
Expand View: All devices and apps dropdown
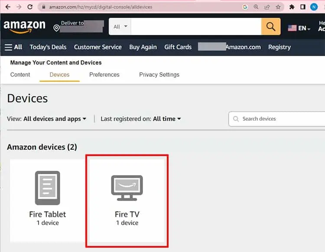click(47, 119)
